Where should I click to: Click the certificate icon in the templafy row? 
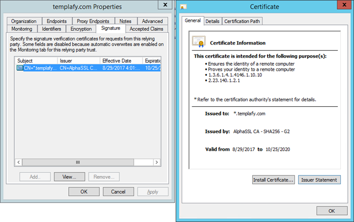(20, 68)
